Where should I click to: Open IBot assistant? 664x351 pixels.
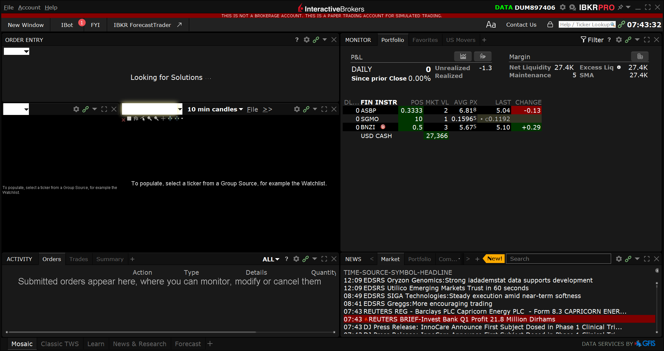point(67,25)
